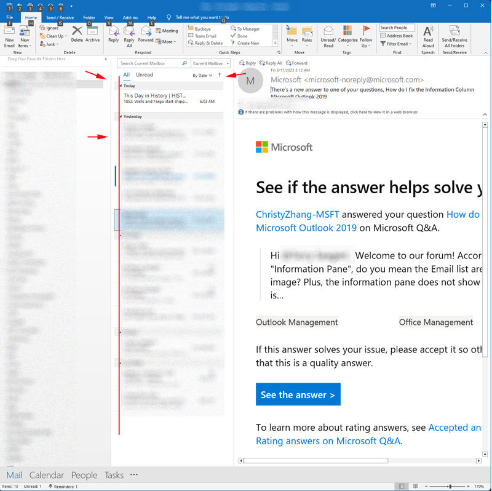Open the Current Mailbox scope dropdown
The height and width of the screenshot is (491, 492).
pos(210,63)
